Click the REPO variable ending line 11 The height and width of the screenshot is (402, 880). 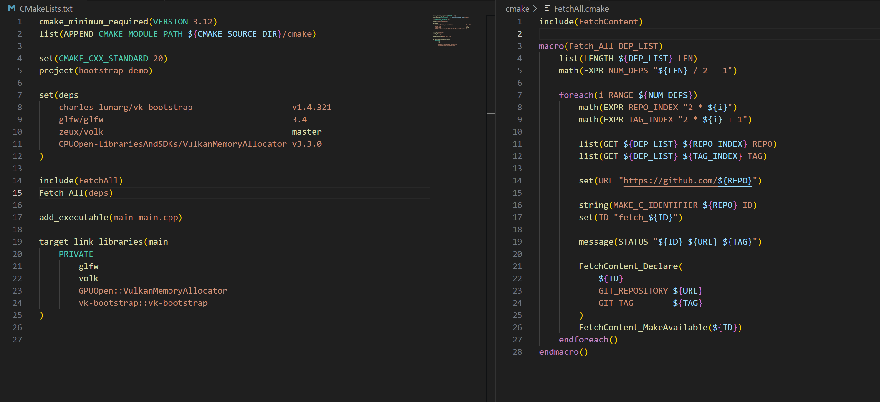tap(762, 144)
